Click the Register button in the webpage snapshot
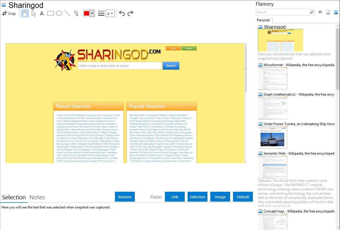The width and height of the screenshot is (340, 230). coord(189,48)
